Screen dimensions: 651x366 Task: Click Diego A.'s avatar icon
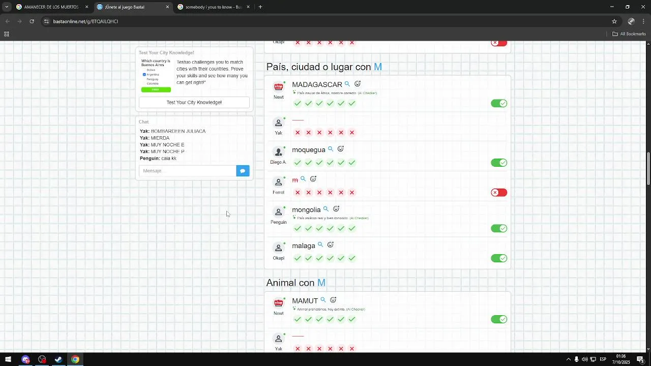click(x=278, y=152)
